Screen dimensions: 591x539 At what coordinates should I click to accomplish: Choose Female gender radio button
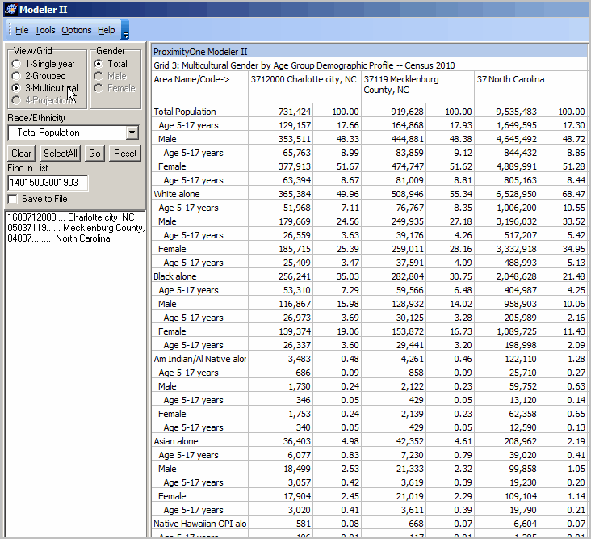click(x=115, y=88)
